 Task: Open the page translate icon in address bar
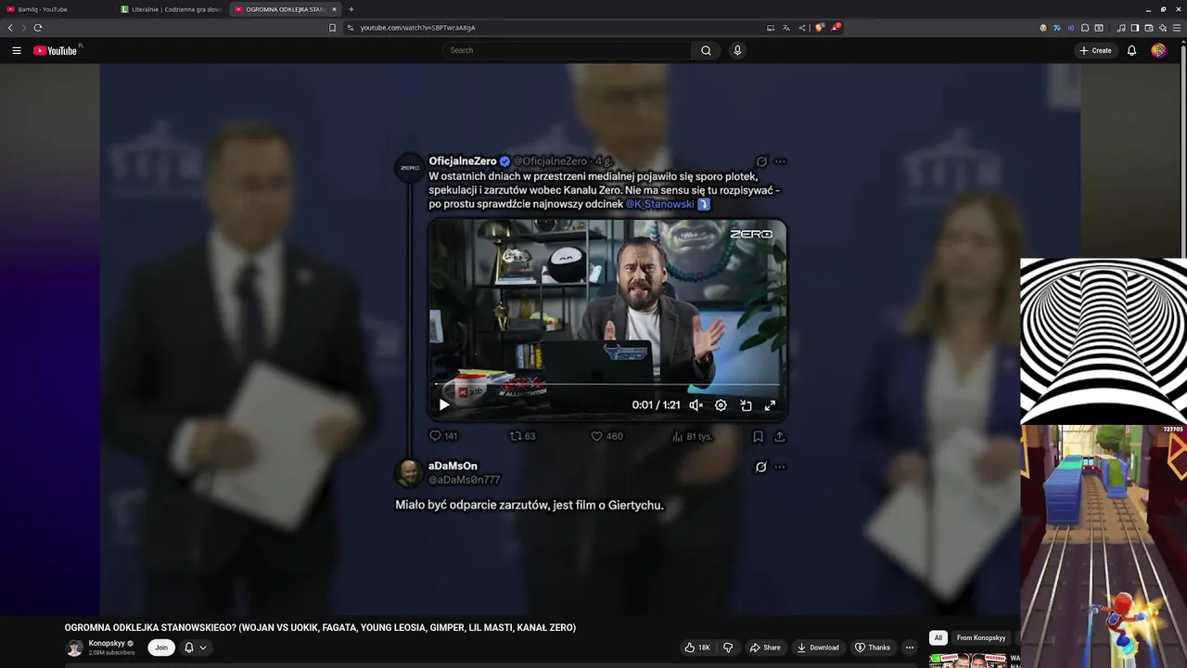coord(786,28)
